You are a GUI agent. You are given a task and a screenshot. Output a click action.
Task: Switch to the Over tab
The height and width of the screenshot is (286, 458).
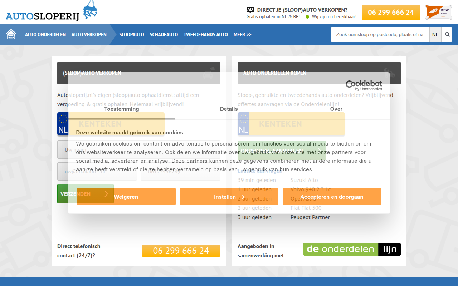pyautogui.click(x=336, y=109)
